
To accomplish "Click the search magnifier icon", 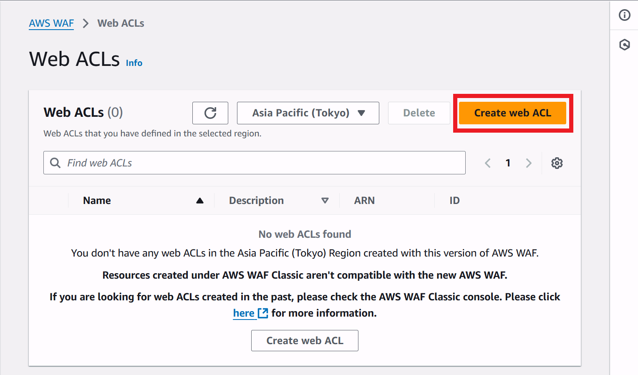I will [x=55, y=163].
